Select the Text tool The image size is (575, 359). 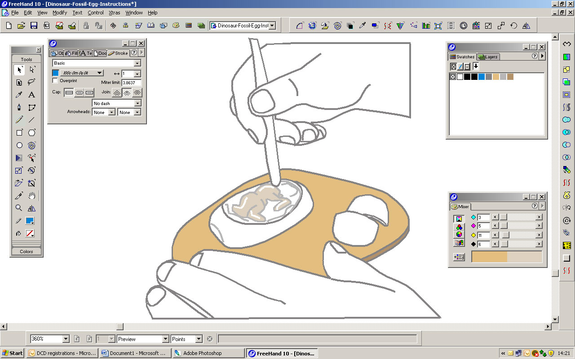[32, 95]
